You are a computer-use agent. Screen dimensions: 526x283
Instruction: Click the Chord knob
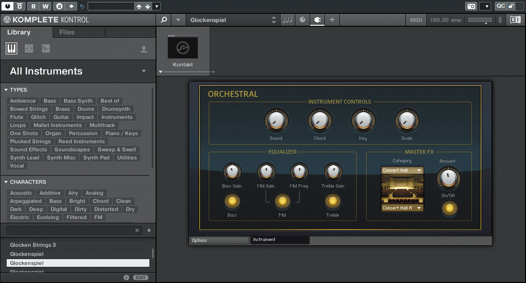320,120
